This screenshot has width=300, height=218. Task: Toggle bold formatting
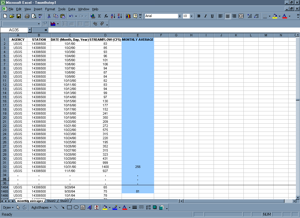[x=199, y=16]
